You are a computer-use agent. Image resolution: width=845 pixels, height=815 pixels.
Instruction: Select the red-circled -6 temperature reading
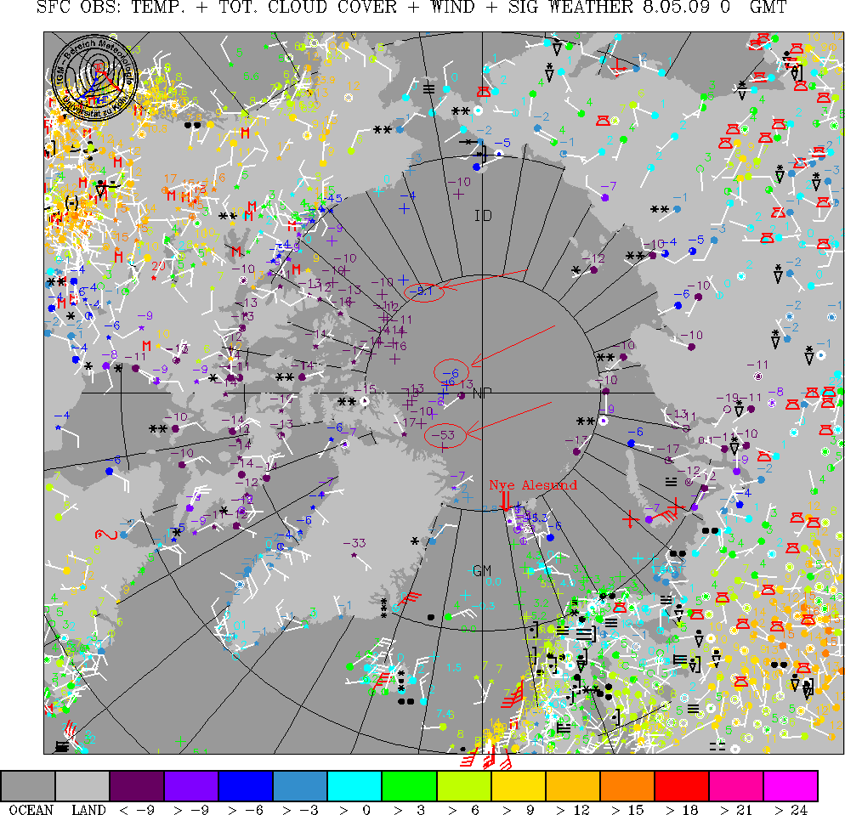point(451,372)
